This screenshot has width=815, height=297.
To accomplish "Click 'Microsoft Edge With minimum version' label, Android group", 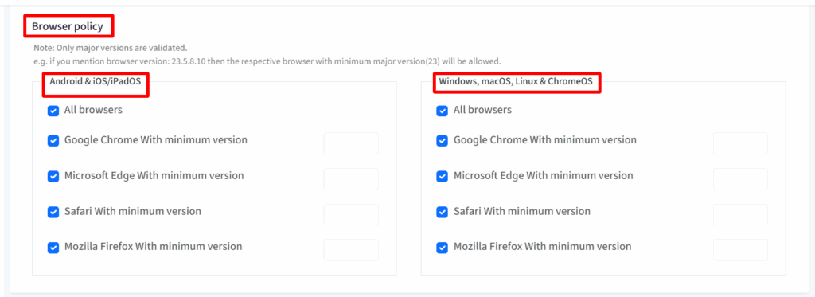I will (x=154, y=175).
